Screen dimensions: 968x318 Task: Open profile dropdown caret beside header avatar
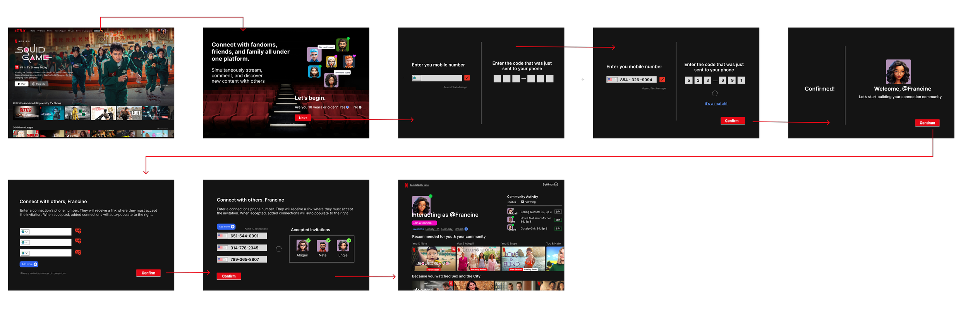coord(167,31)
